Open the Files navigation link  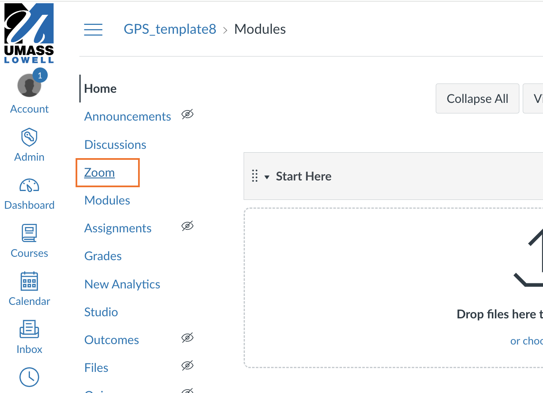point(96,368)
